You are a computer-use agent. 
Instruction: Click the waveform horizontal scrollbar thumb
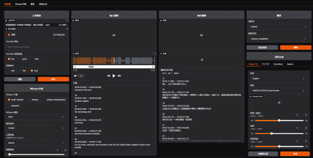(x=91, y=67)
